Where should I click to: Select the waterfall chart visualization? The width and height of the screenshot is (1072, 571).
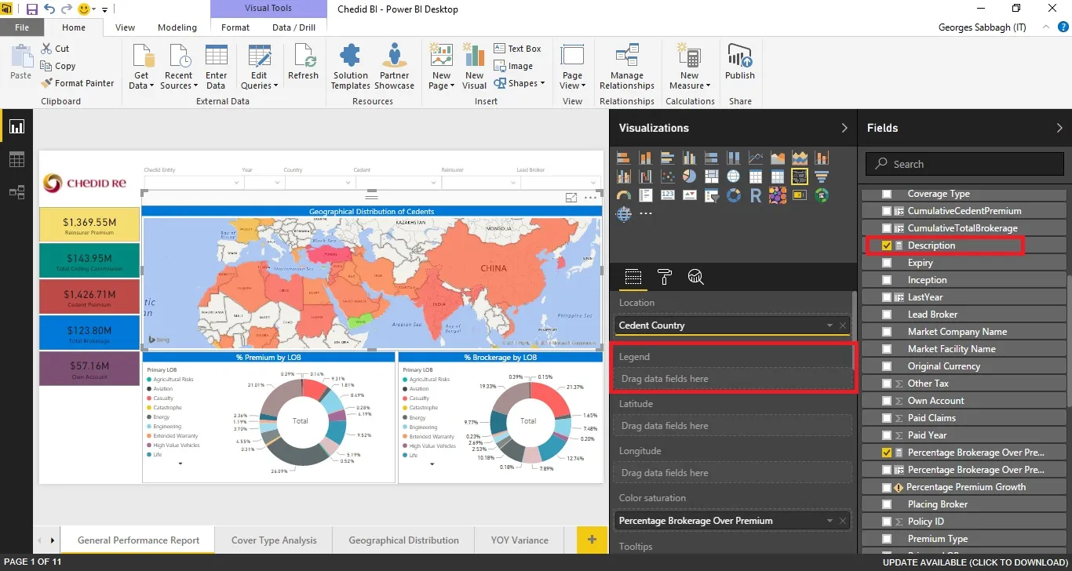click(x=646, y=176)
